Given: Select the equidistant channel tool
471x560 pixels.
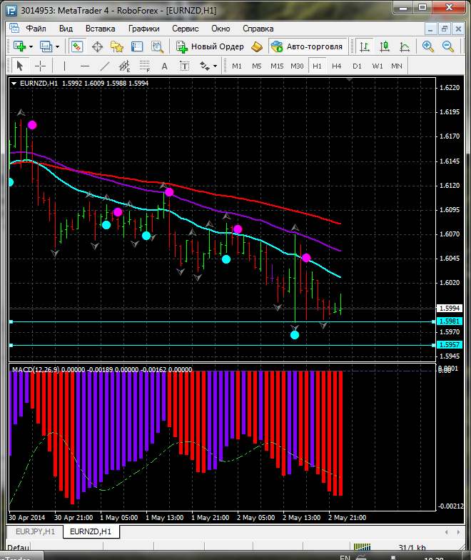Looking at the screenshot, I should pyautogui.click(x=124, y=66).
